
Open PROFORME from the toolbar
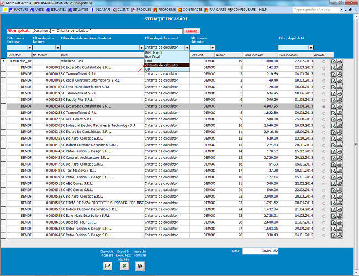[165, 10]
